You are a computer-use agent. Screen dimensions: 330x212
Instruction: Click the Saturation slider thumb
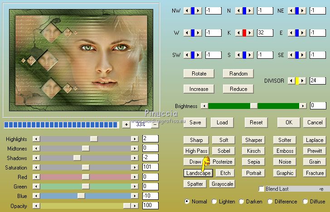click(x=85, y=167)
